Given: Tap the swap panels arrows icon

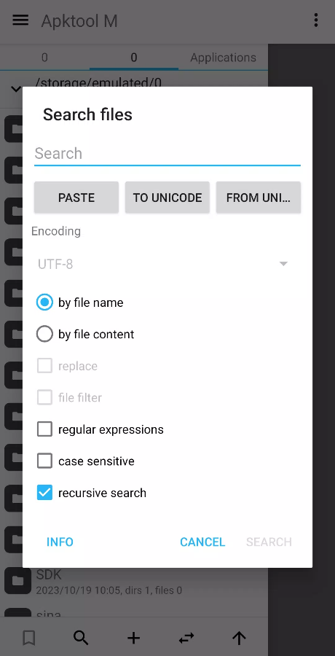Looking at the screenshot, I should click(186, 638).
